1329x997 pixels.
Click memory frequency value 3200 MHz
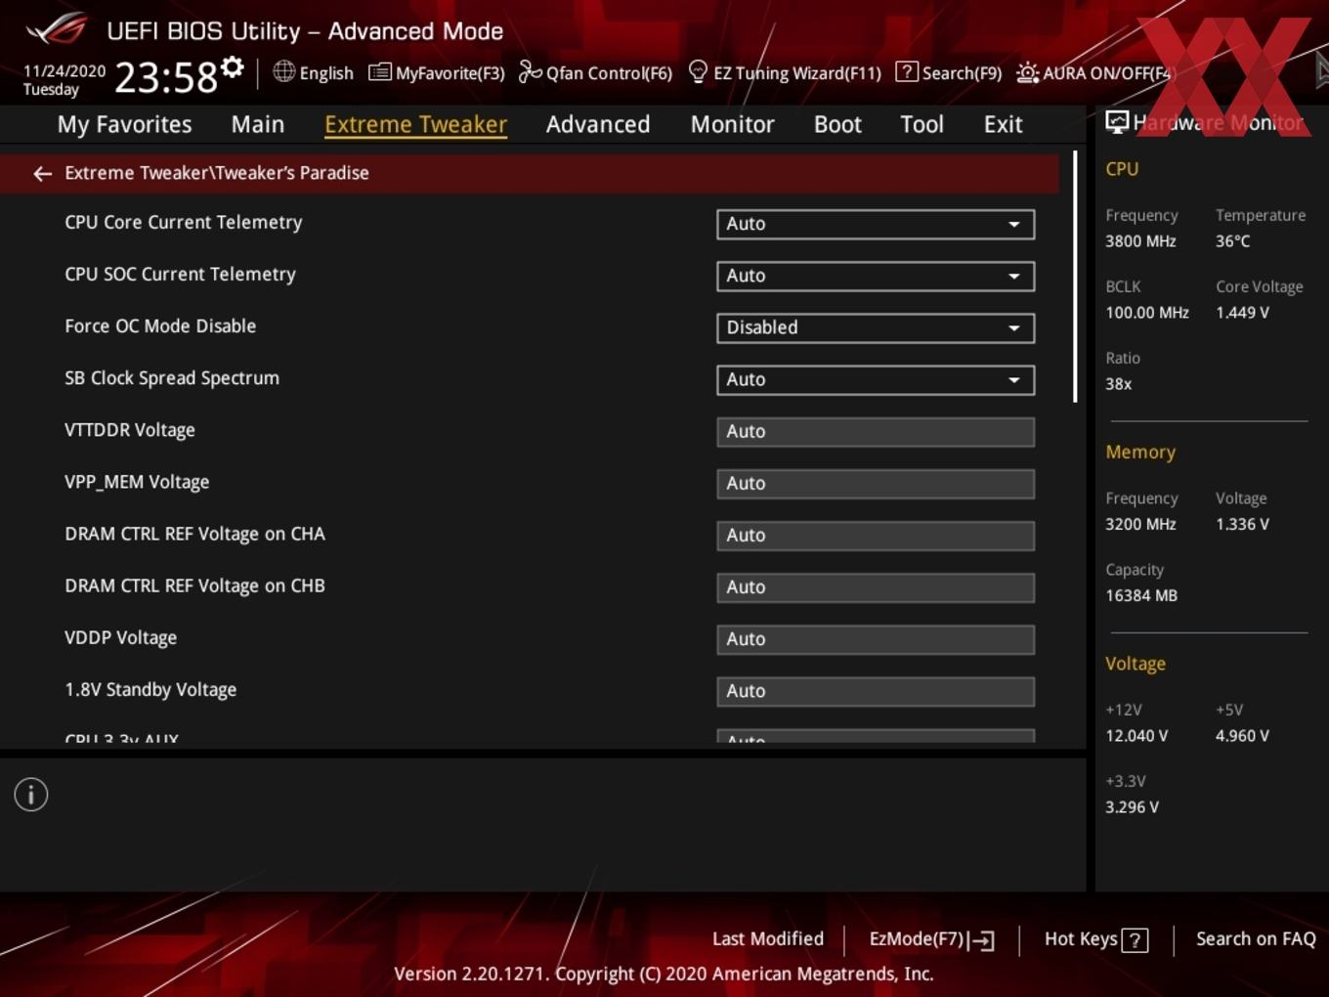pos(1140,524)
